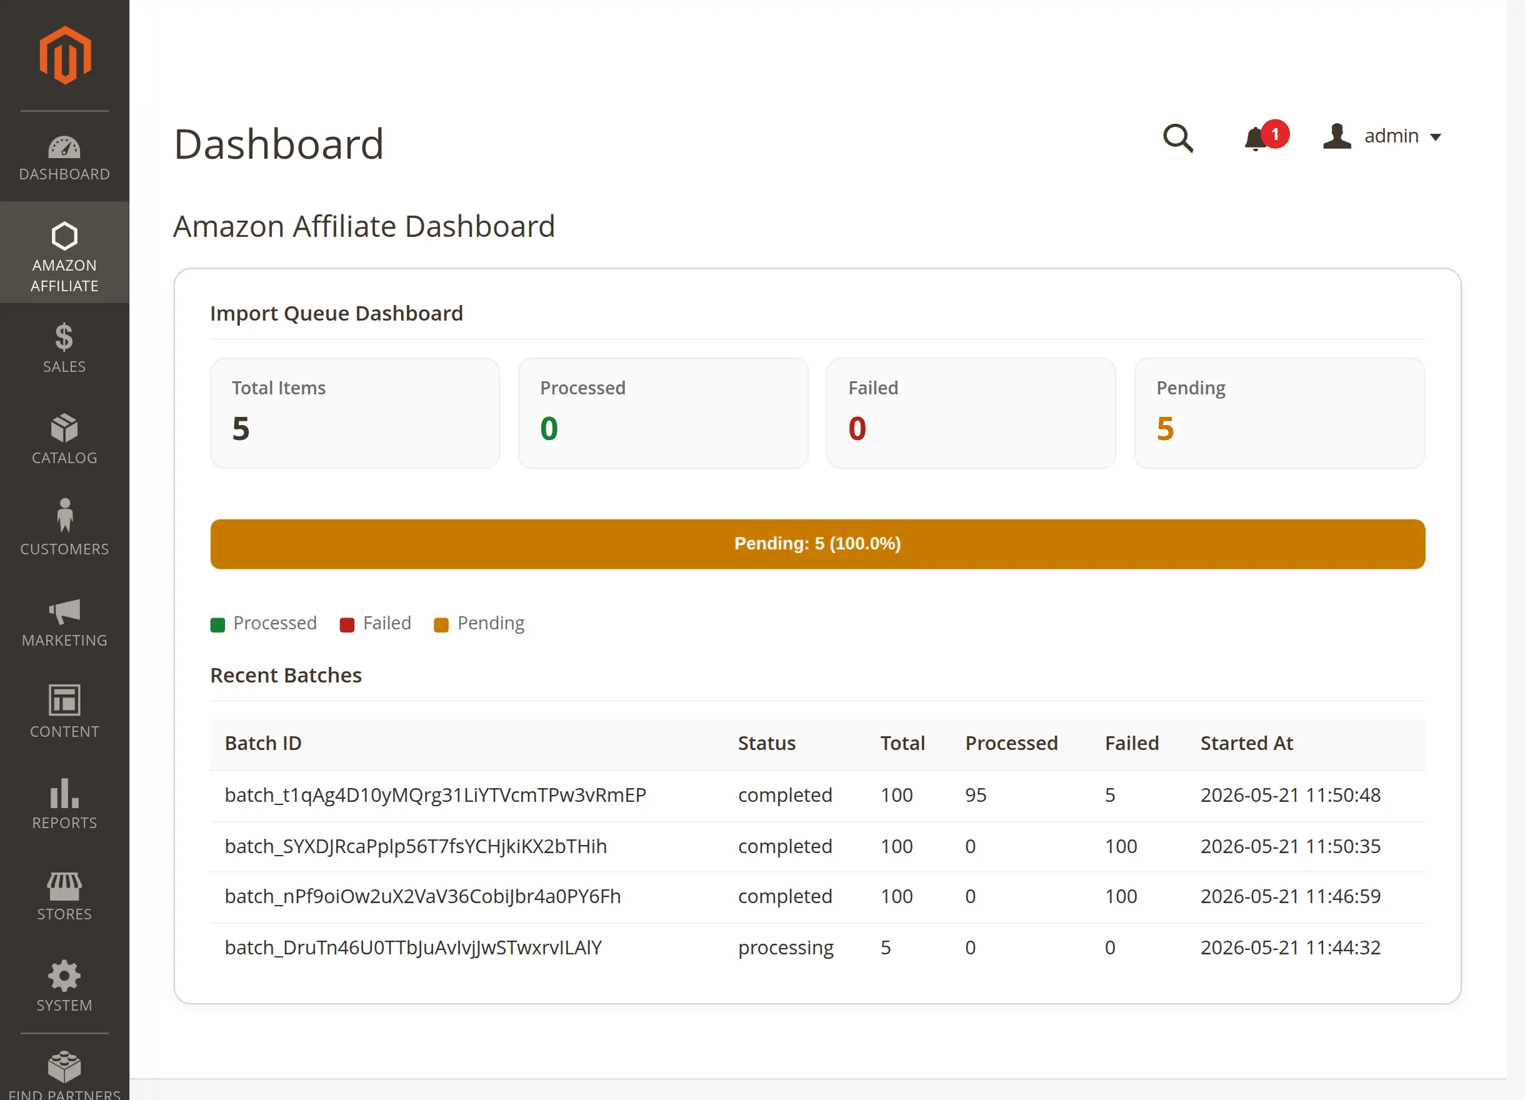Click the Recent Batches heading
The image size is (1525, 1100).
point(286,675)
